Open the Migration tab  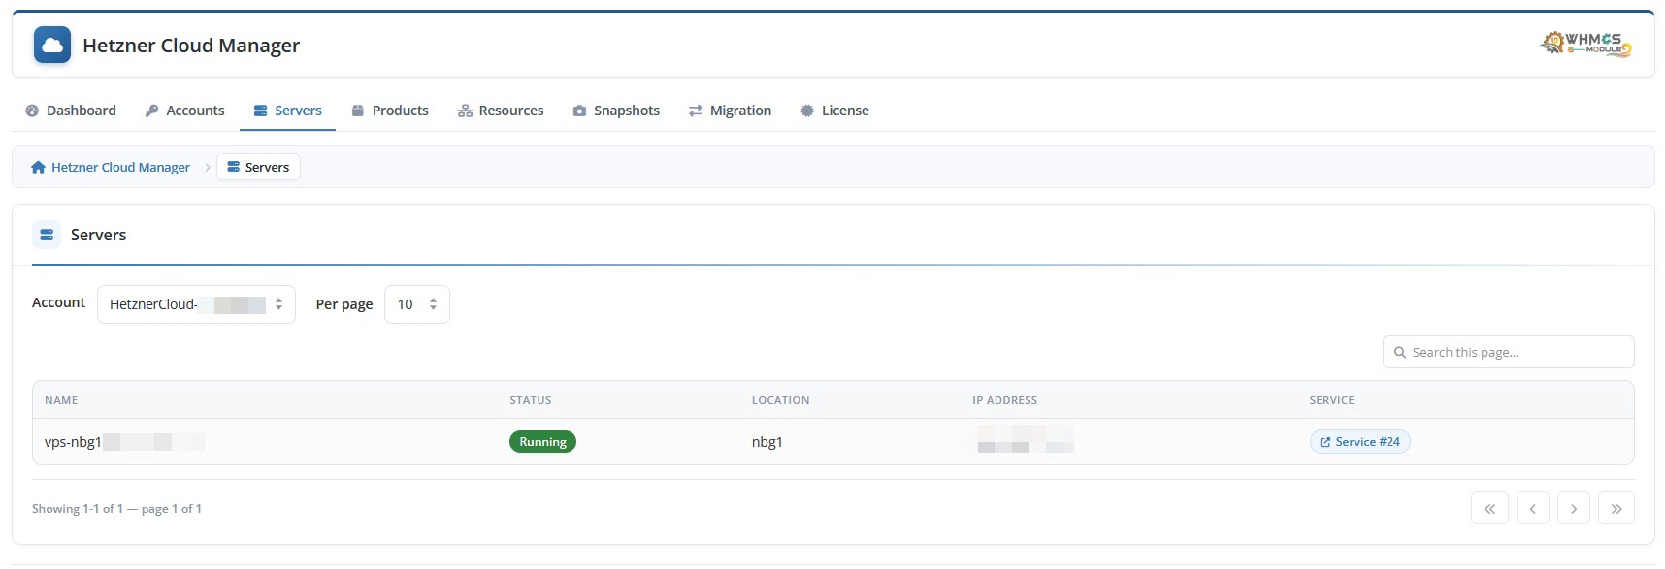pos(730,111)
